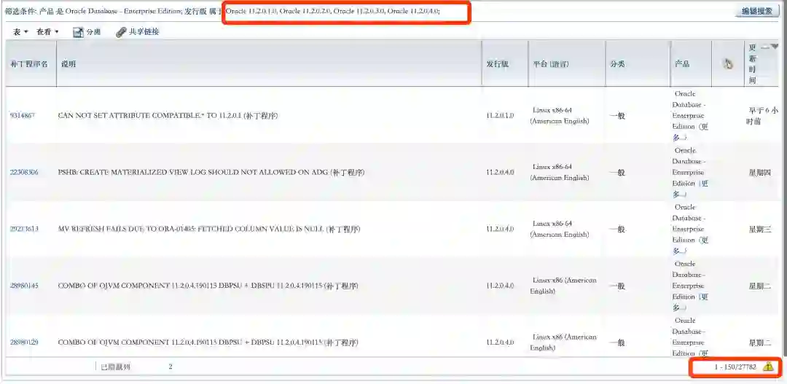Open patch 28980145 link
The image size is (787, 384).
click(x=24, y=286)
